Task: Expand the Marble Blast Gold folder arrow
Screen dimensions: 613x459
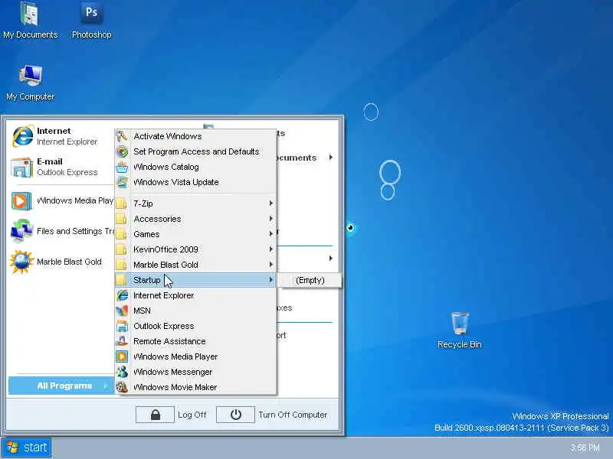Action: [x=270, y=265]
